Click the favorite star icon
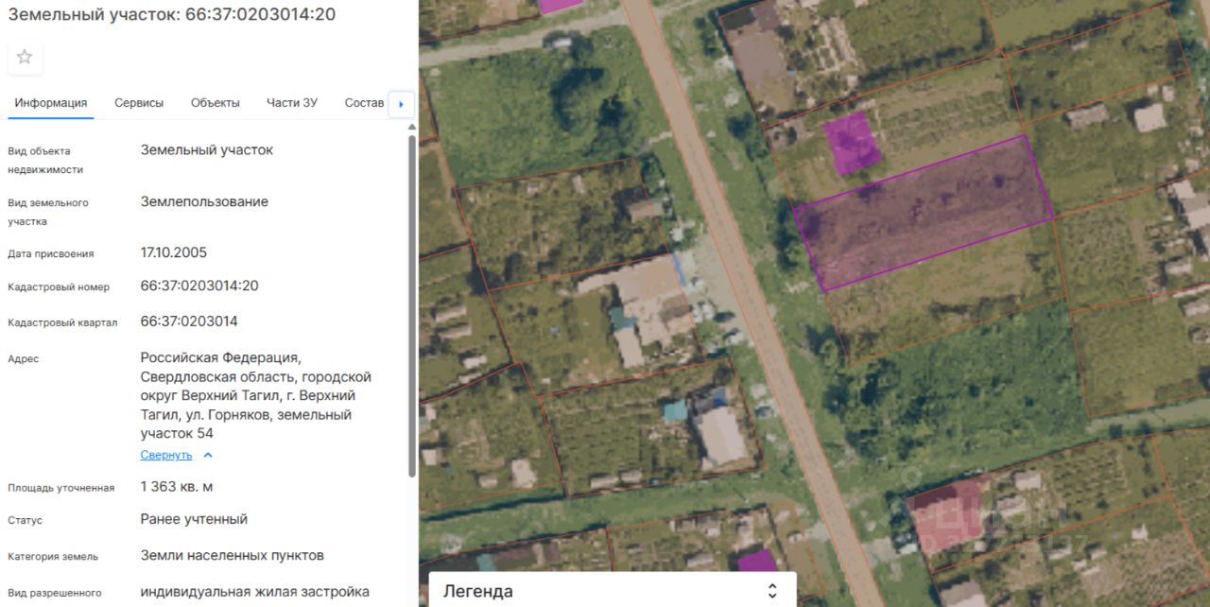The width and height of the screenshot is (1210, 607). 25,57
